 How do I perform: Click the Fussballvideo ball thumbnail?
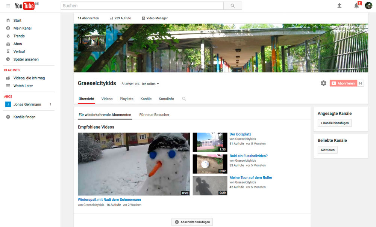click(210, 164)
